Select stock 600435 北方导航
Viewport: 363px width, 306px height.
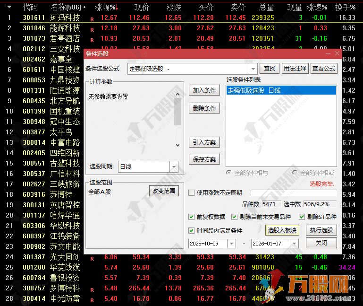tap(51, 101)
